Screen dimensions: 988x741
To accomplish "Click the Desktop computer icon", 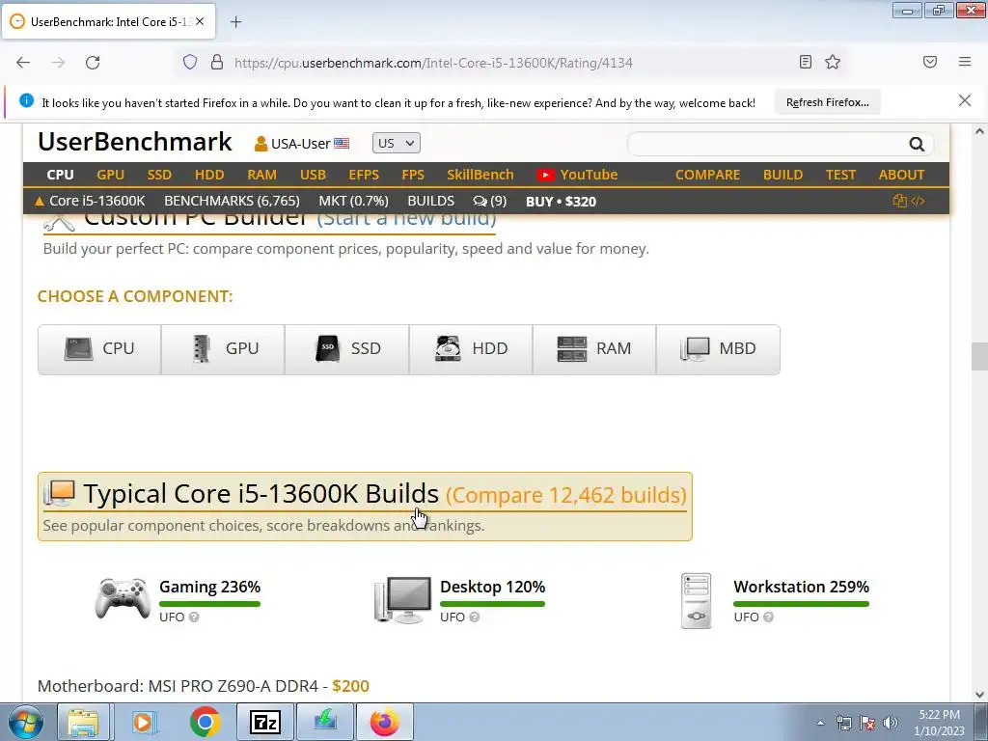I will click(x=402, y=599).
